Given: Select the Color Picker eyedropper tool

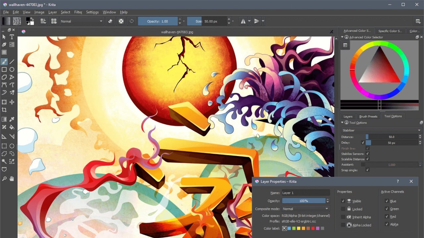Looking at the screenshot, I should 12,119.
